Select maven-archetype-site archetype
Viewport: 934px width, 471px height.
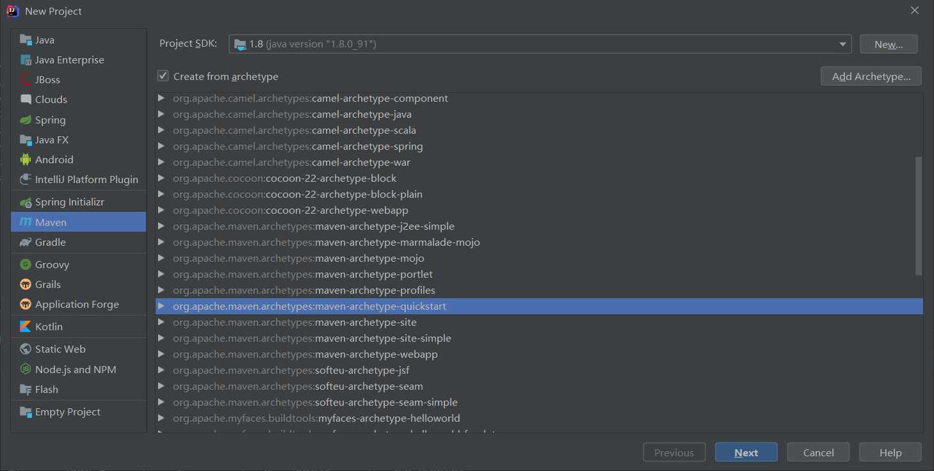tap(539, 322)
